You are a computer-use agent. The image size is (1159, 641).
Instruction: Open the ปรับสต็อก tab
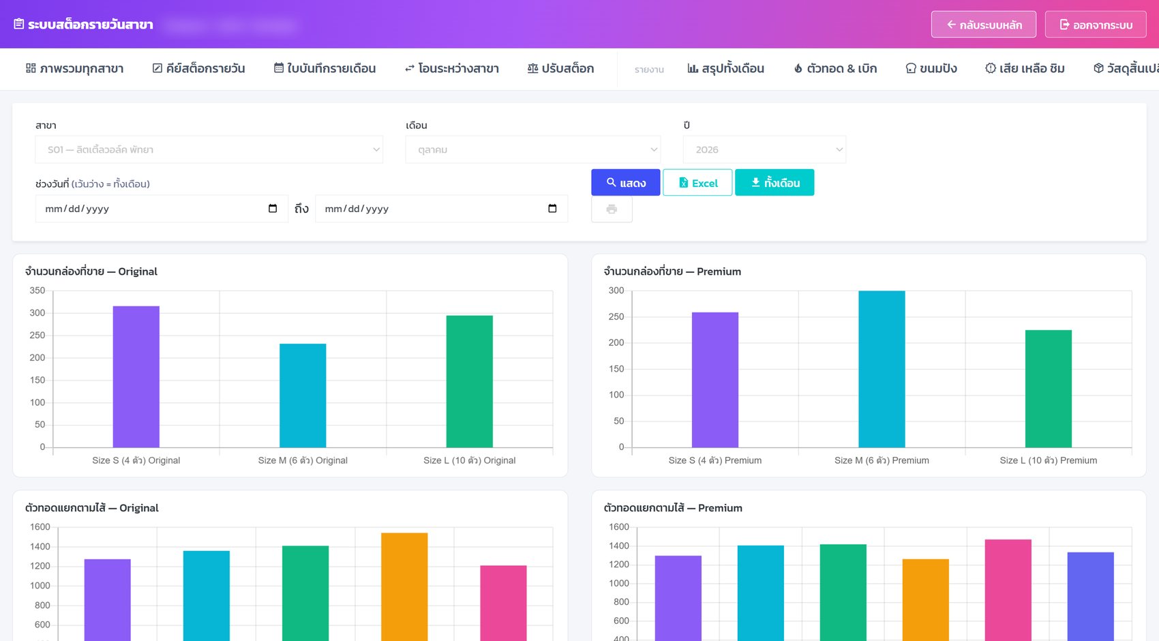561,69
